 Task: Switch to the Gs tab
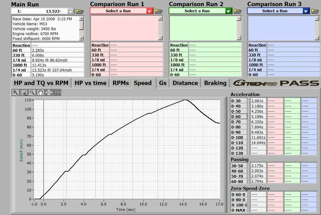coord(163,83)
